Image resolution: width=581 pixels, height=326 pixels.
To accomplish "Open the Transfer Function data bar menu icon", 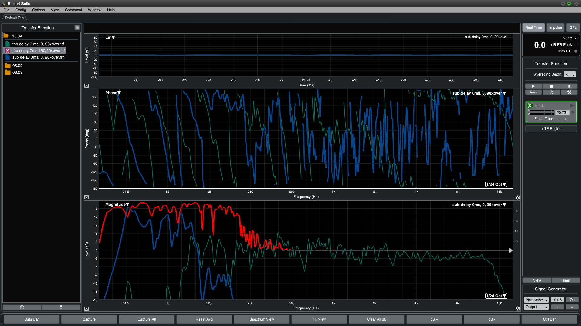I will click(x=77, y=27).
